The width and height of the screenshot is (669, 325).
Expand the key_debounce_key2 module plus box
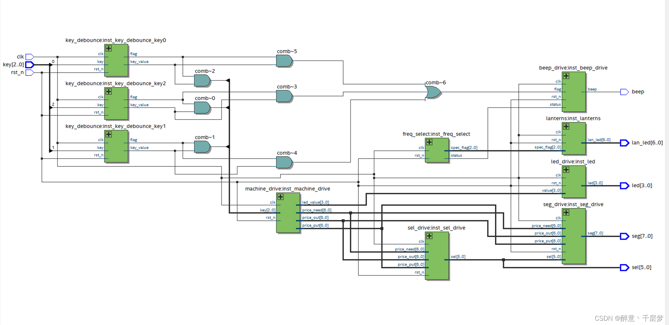(x=109, y=92)
